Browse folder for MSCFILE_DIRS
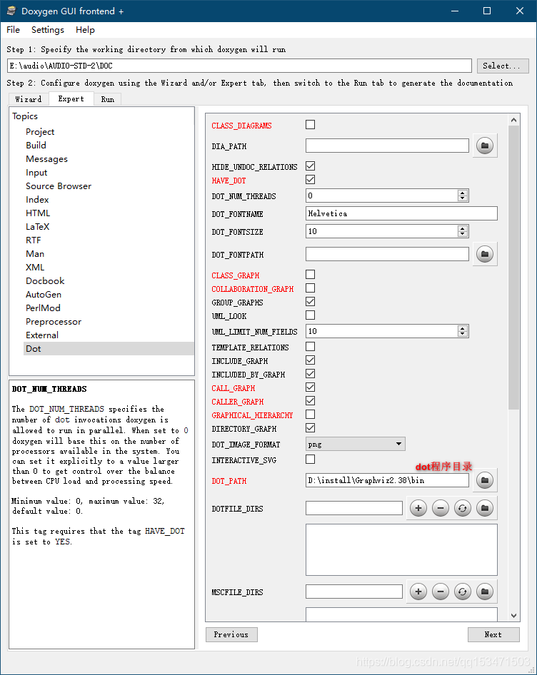The width and height of the screenshot is (537, 675). pos(485,592)
